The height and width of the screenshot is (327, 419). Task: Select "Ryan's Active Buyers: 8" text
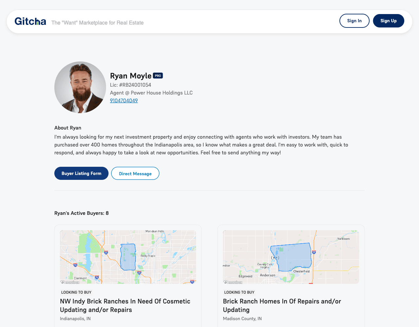[82, 213]
